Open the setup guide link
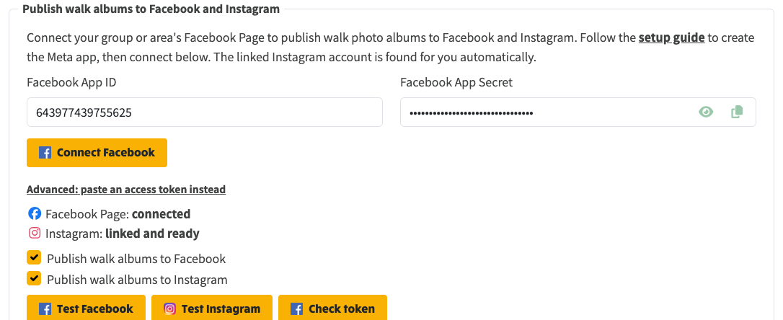783x320 pixels. point(672,38)
